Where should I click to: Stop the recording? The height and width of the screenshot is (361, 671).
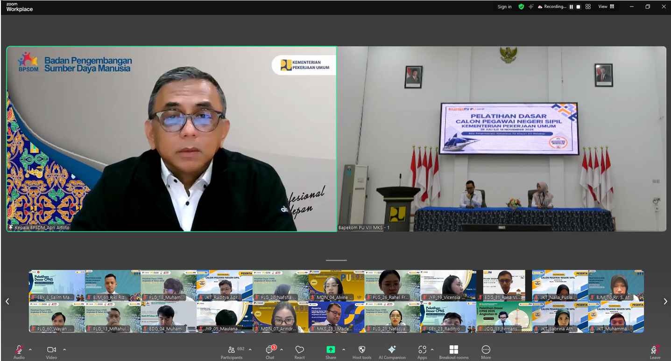coord(578,7)
